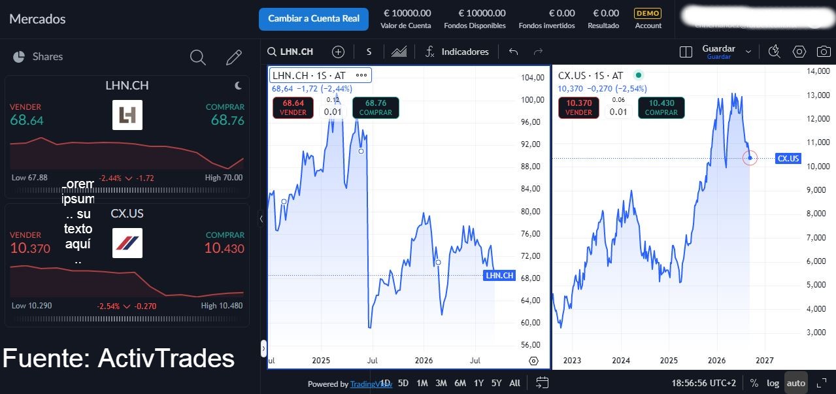Click the CX.US price label on axis
This screenshot has height=394, width=836.
point(788,158)
